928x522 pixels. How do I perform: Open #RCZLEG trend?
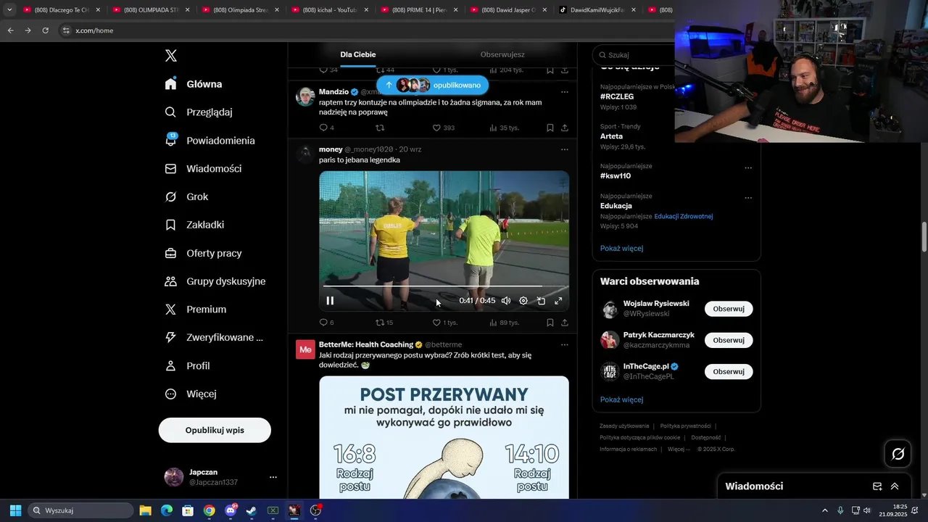tap(617, 96)
